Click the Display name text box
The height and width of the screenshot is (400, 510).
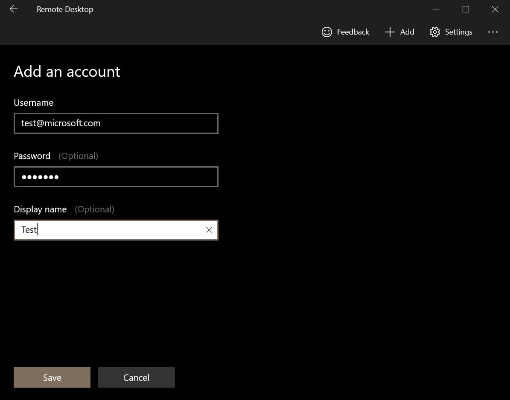click(x=116, y=230)
